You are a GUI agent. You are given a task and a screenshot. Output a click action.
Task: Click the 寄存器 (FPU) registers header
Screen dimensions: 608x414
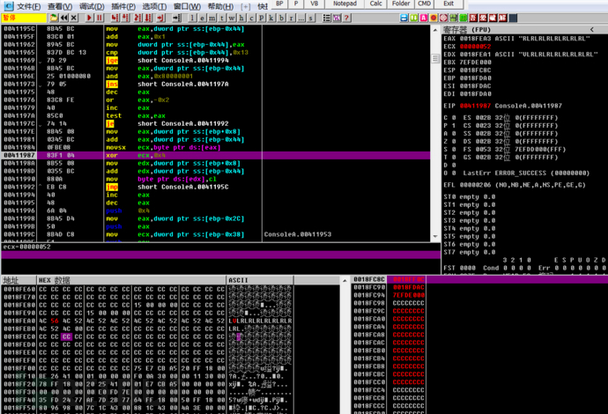[465, 30]
